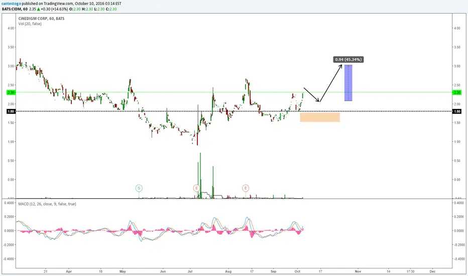Click the O:2.30 open value

75,9
